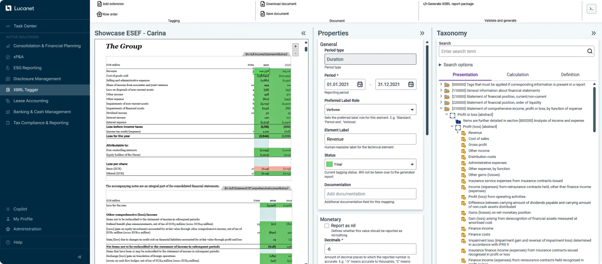602x264 pixels.
Task: Open the Task Center
Action: 24,26
